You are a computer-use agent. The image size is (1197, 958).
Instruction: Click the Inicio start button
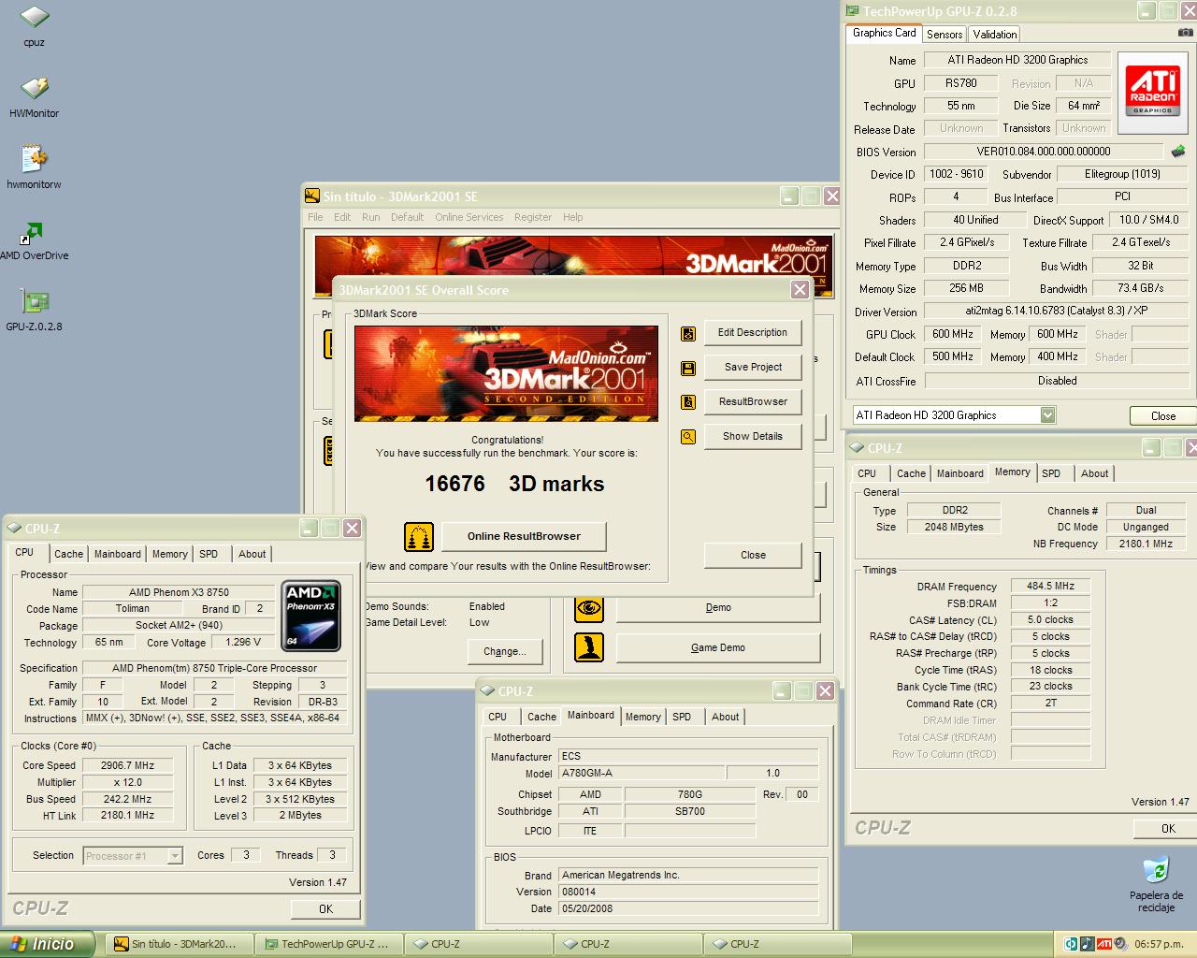(x=48, y=944)
